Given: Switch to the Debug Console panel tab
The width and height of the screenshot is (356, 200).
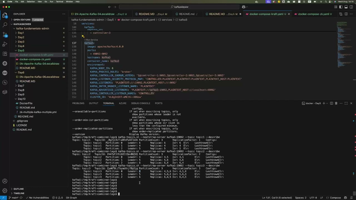Looking at the screenshot, I should pyautogui.click(x=141, y=103).
